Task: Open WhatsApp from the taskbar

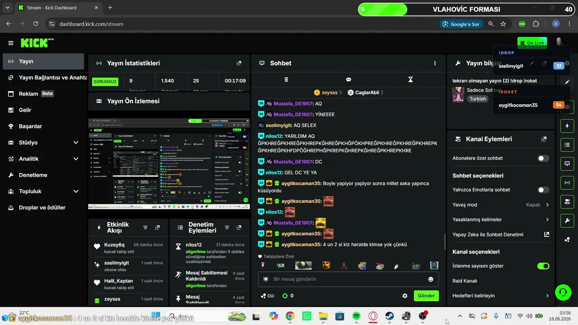Action: click(307, 316)
